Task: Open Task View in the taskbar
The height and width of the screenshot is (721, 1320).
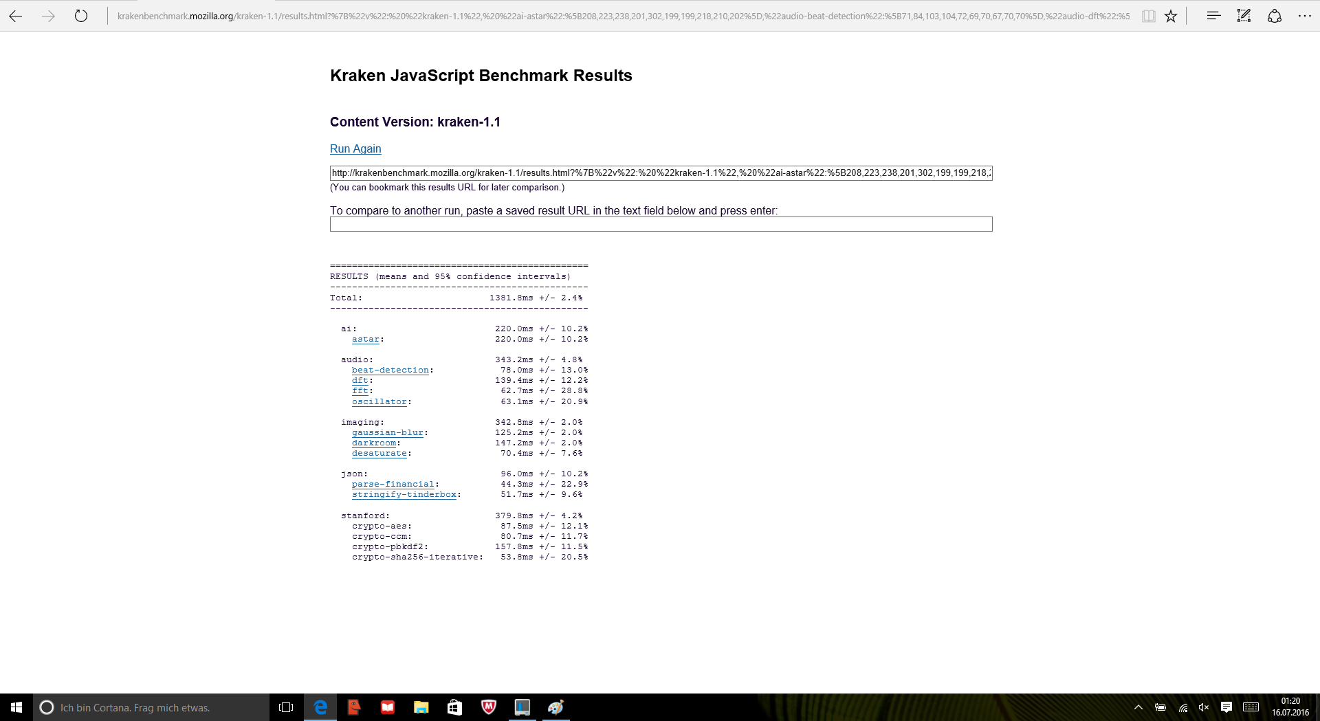Action: (x=286, y=707)
